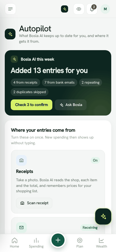Click the Scan receipt button
Image resolution: width=116 pixels, height=252 pixels.
[34, 203]
